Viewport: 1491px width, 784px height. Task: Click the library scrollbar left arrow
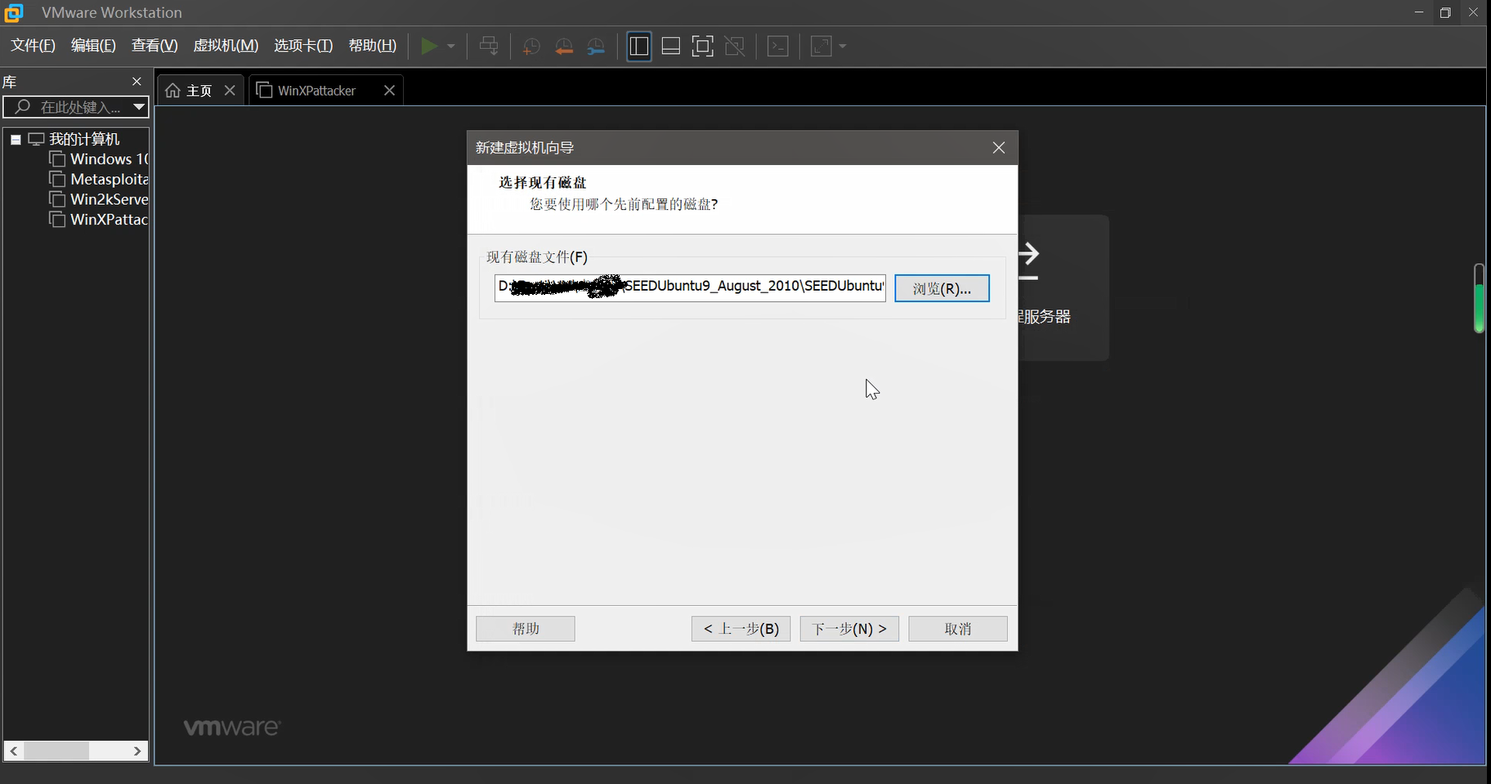pyautogui.click(x=14, y=751)
